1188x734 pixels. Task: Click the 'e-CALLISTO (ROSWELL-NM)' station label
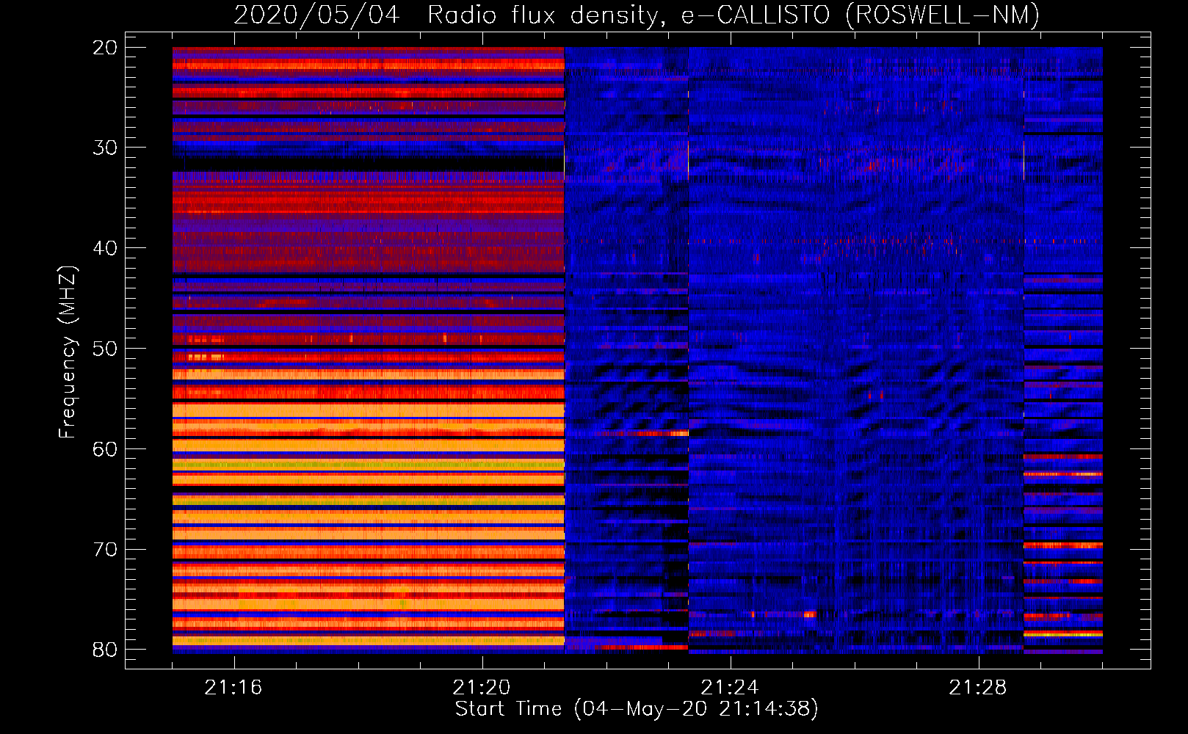tap(861, 15)
